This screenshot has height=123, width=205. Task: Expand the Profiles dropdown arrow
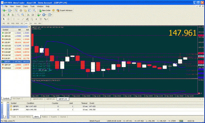(x=11, y=10)
